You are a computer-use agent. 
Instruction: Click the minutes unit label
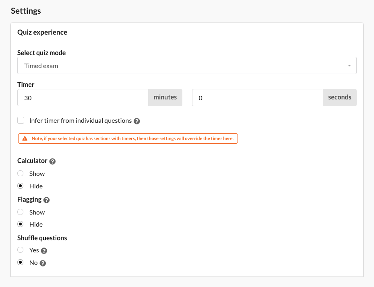(165, 97)
